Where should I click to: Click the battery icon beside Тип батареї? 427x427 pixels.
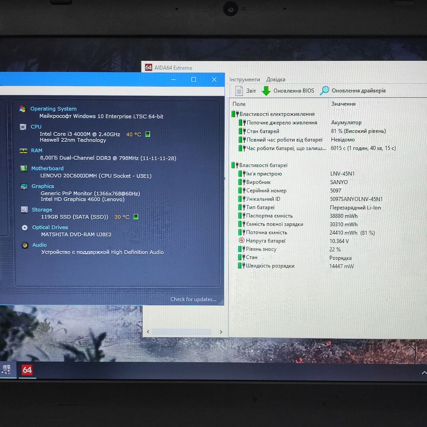pyautogui.click(x=242, y=207)
